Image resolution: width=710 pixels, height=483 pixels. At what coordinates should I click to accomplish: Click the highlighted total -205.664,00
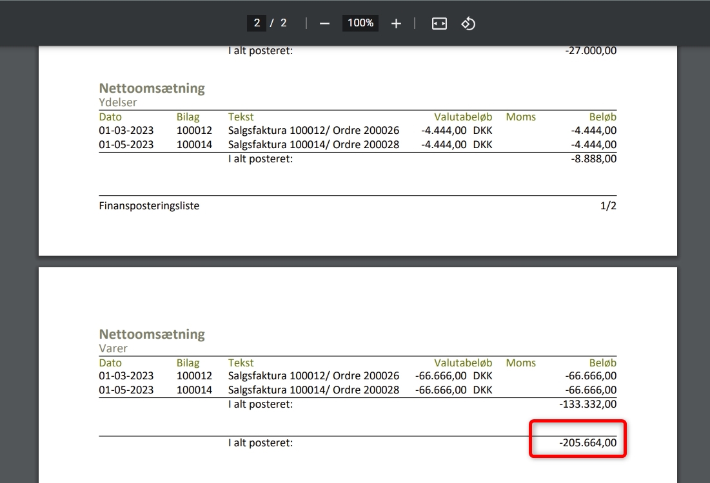click(x=587, y=442)
